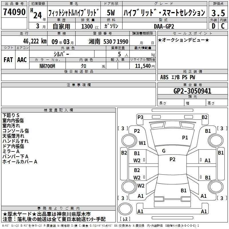This screenshot has width=229, height=229.
Task: Click the AAC air conditioner value
Action: [22, 60]
